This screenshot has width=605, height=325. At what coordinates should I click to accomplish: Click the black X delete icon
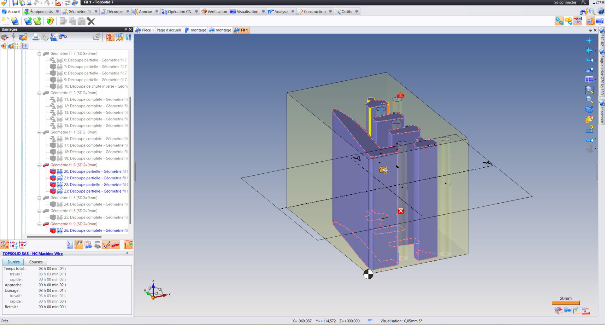[x=91, y=21]
